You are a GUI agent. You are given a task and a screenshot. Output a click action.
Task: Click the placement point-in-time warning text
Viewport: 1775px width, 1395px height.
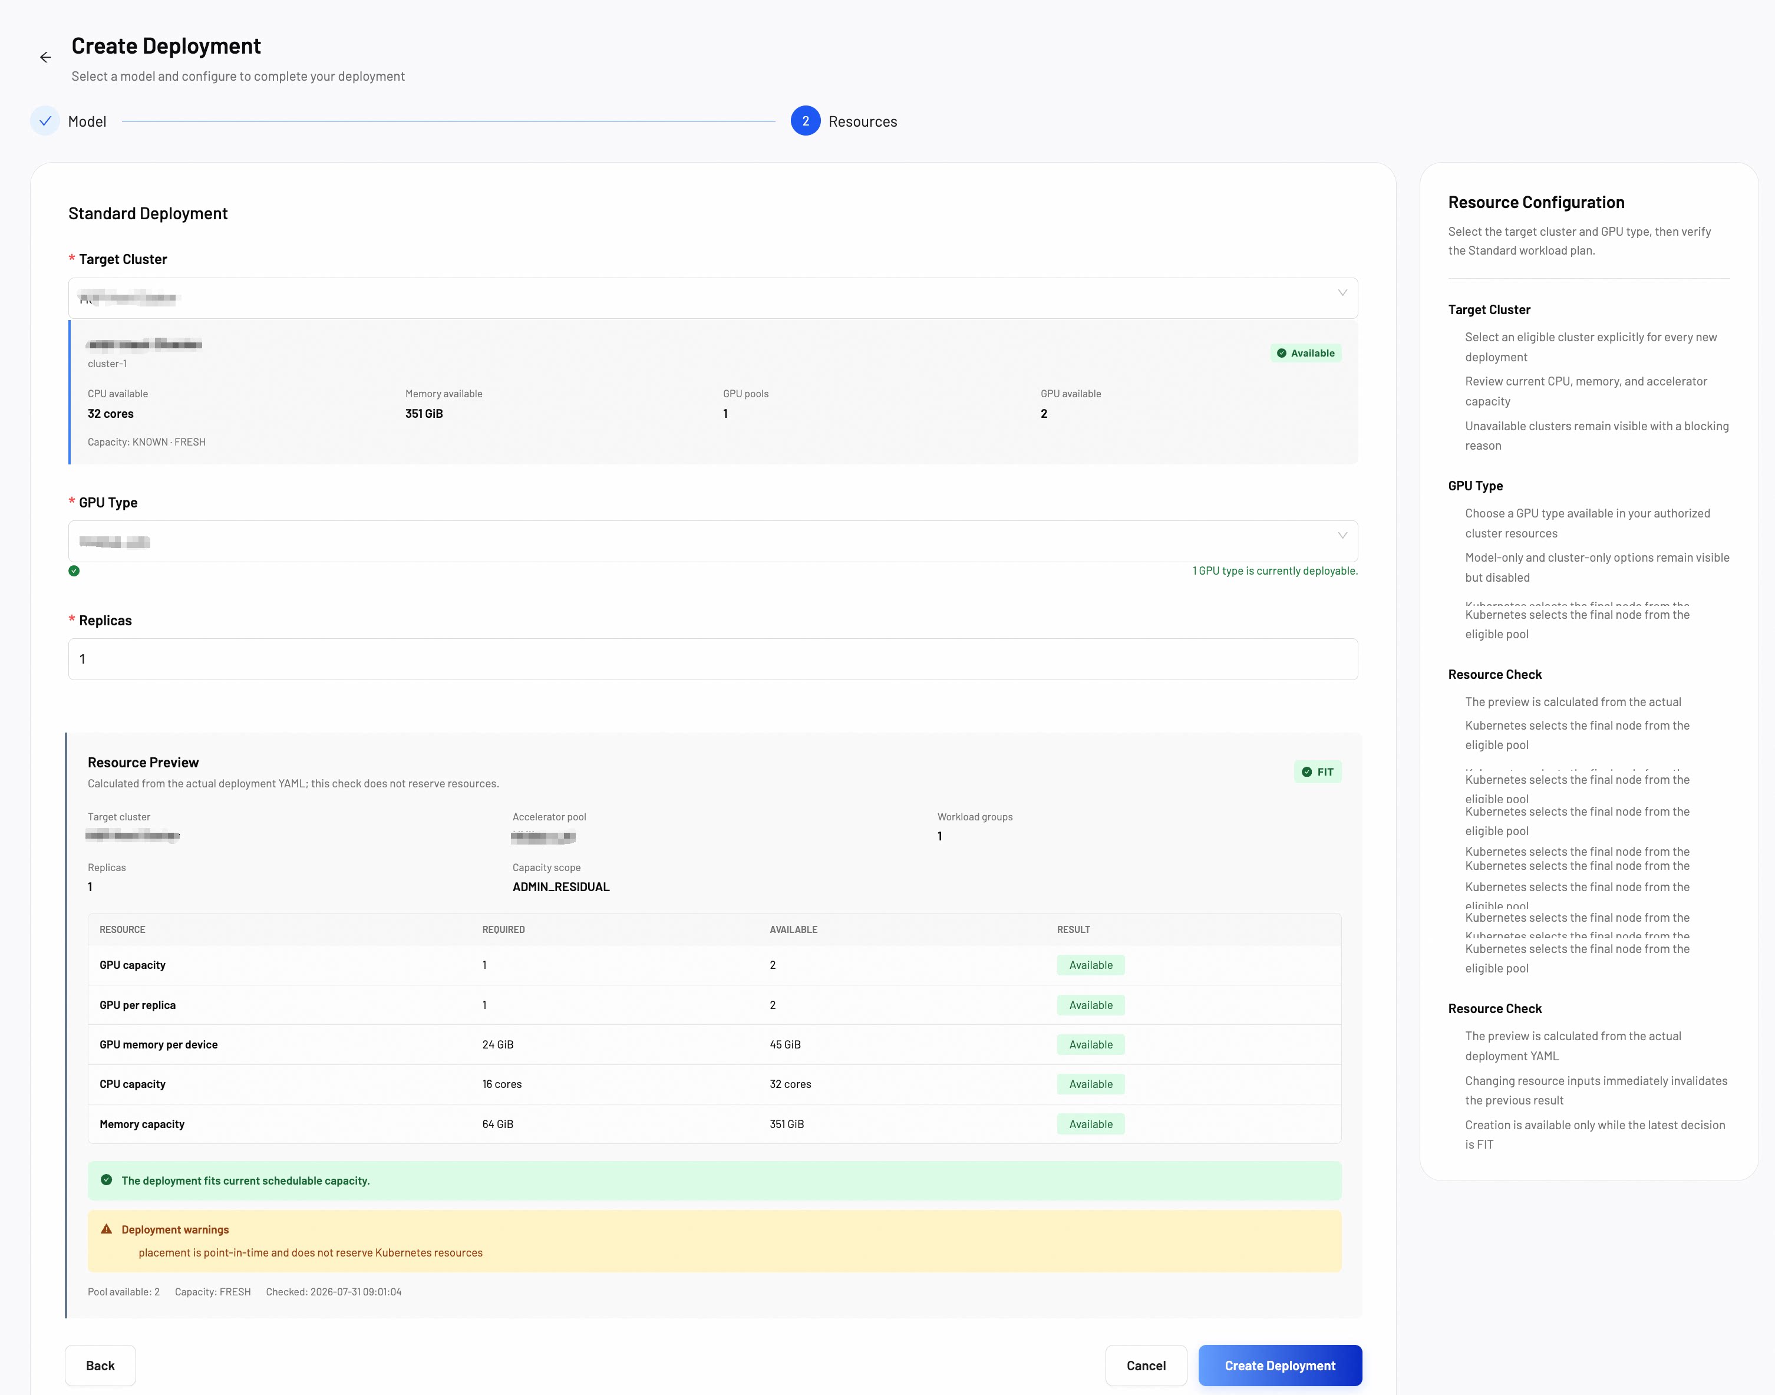(x=310, y=1253)
